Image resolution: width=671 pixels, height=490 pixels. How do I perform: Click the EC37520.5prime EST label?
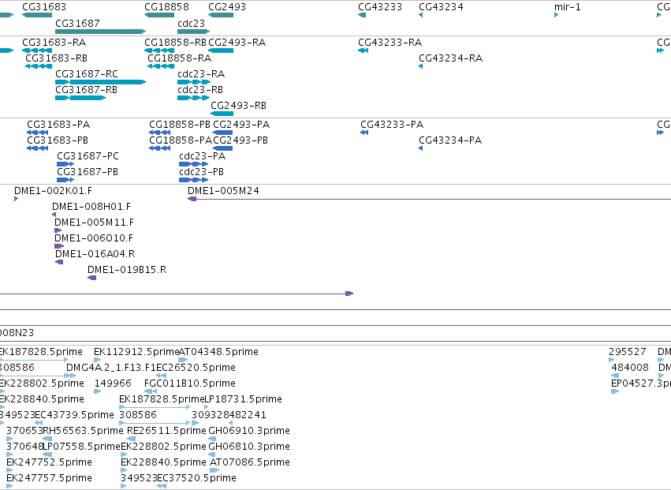[x=197, y=478]
